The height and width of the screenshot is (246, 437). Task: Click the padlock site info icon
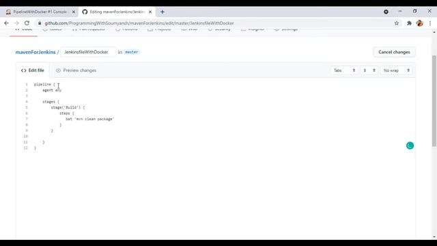(x=40, y=23)
